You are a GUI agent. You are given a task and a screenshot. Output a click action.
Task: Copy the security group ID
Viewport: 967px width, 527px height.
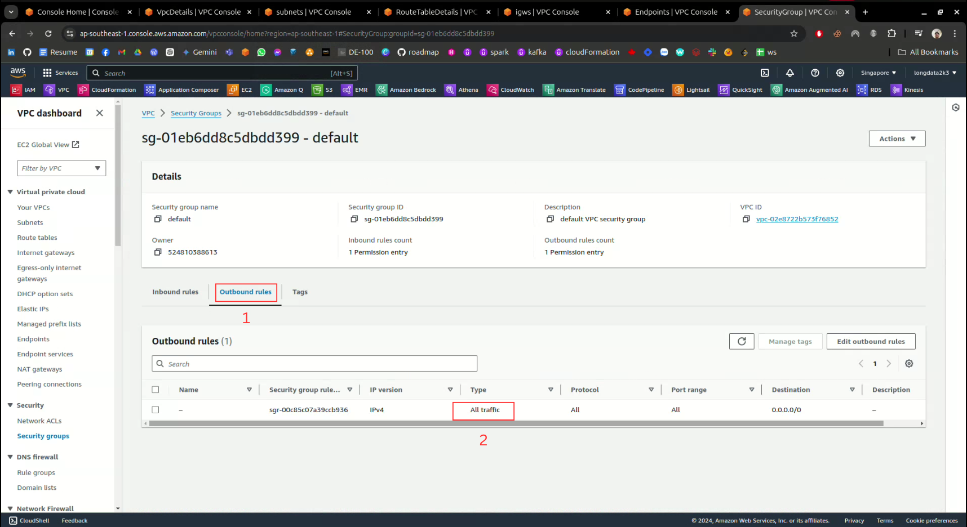click(354, 219)
